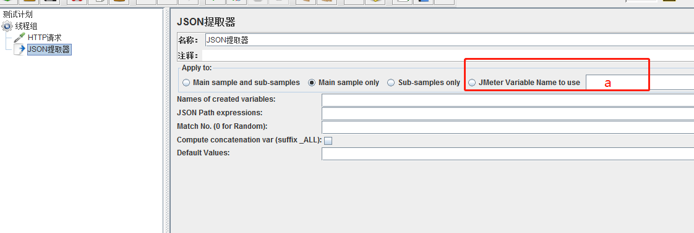The height and width of the screenshot is (233, 694).
Task: Click the dropper icon for HTTP请求
Action: 19,38
